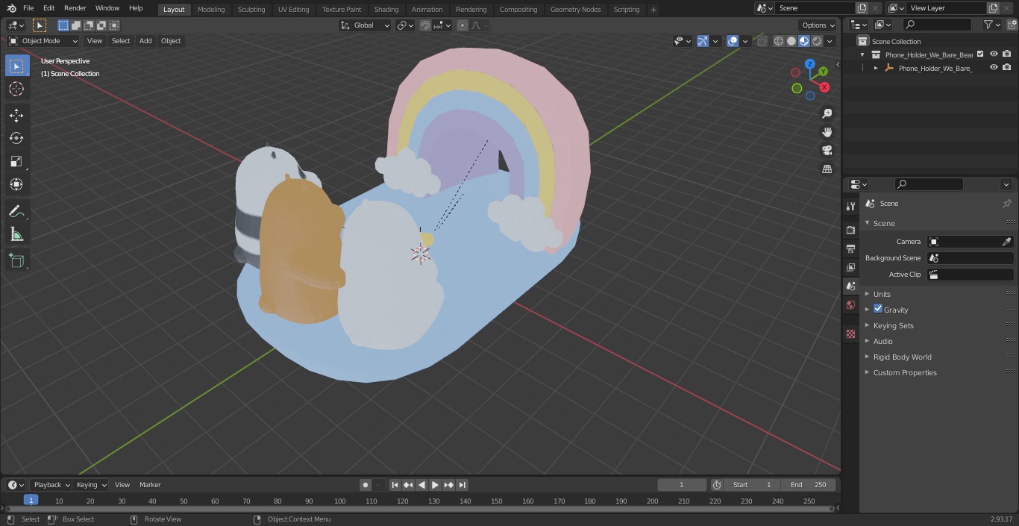Switch to wireframe viewport shading
The width and height of the screenshot is (1019, 526).
779,41
